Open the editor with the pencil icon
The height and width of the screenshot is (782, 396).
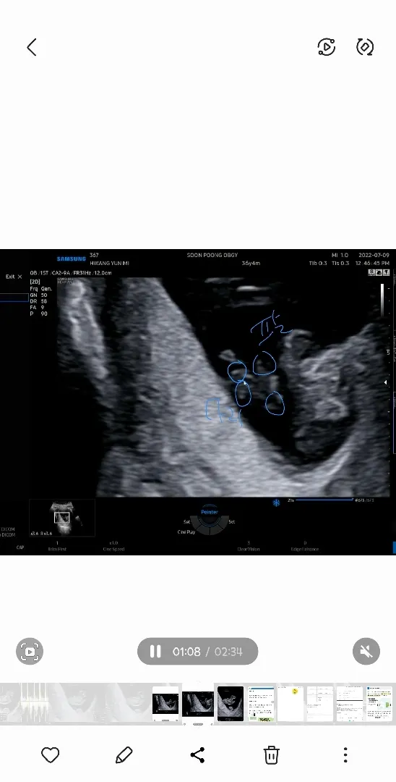124,754
